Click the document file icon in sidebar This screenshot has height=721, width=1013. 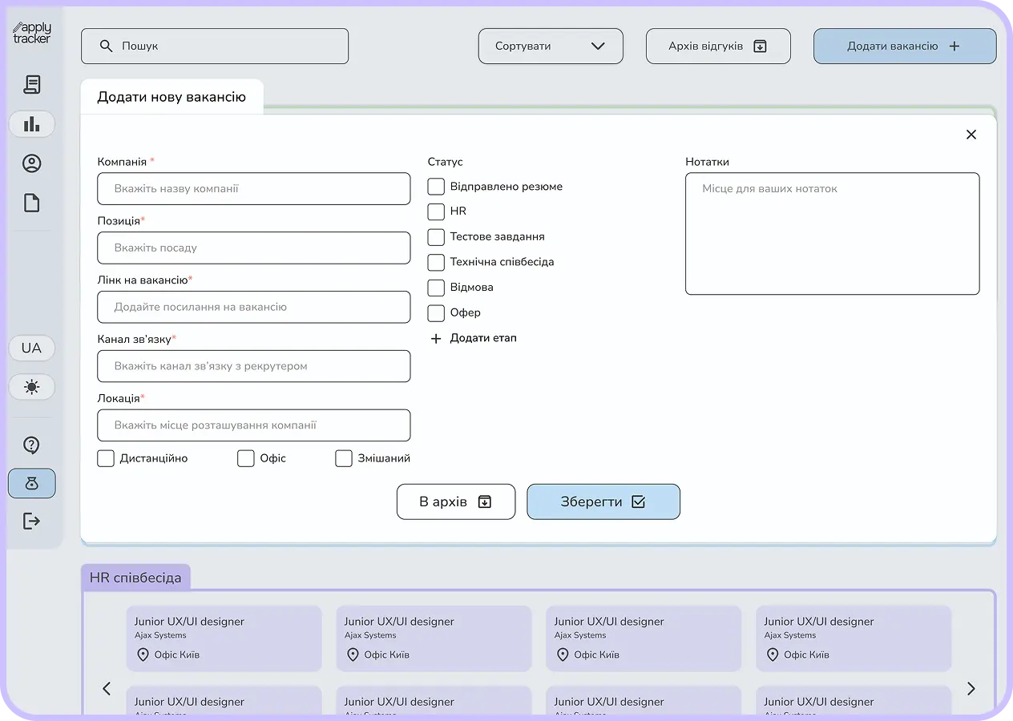[x=32, y=203]
